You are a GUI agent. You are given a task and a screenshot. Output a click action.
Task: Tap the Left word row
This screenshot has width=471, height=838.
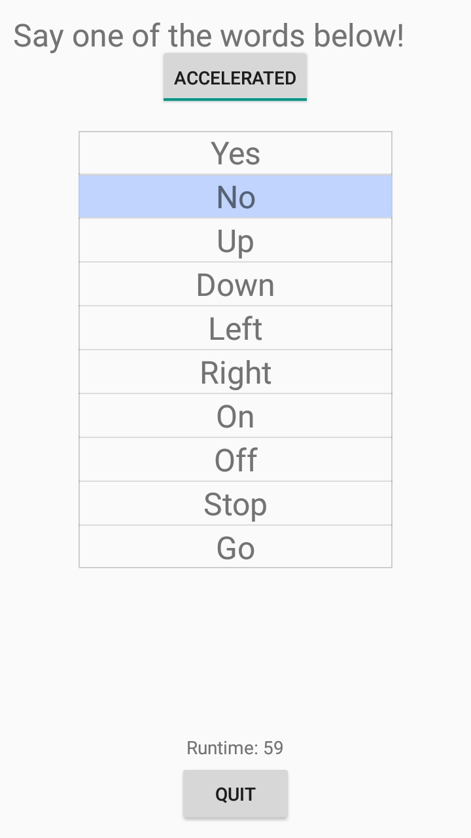[x=235, y=329]
